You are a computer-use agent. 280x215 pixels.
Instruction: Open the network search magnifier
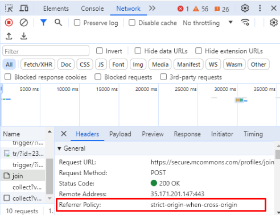point(58,23)
